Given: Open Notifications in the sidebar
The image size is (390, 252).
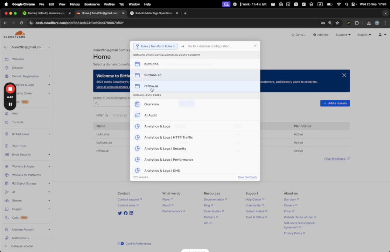Looking at the screenshot, I should 20,238.
